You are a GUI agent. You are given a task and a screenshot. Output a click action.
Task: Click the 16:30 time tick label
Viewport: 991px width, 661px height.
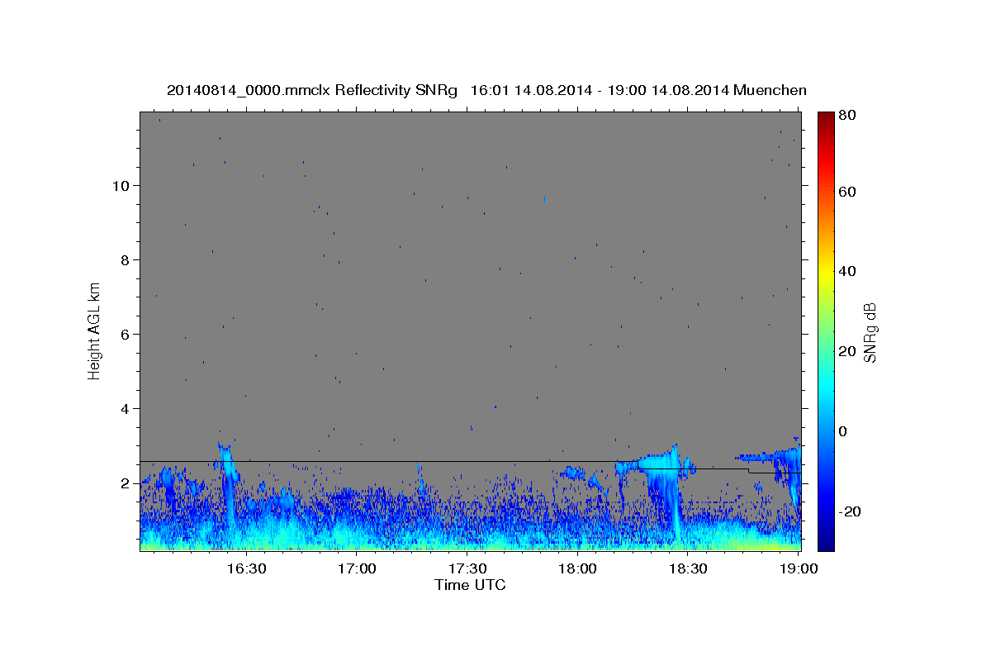click(246, 568)
